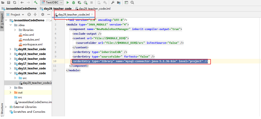261x119 pixels.
Task: Collapse the JavaseIdeaCodeDemo root node
Action: coord(7,20)
